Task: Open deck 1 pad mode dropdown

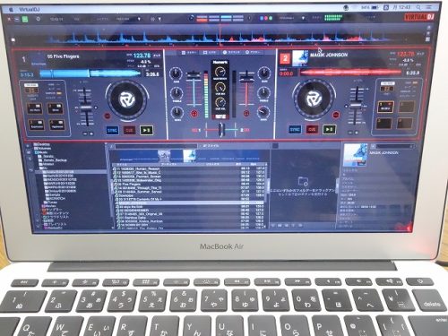Action: (x=31, y=85)
